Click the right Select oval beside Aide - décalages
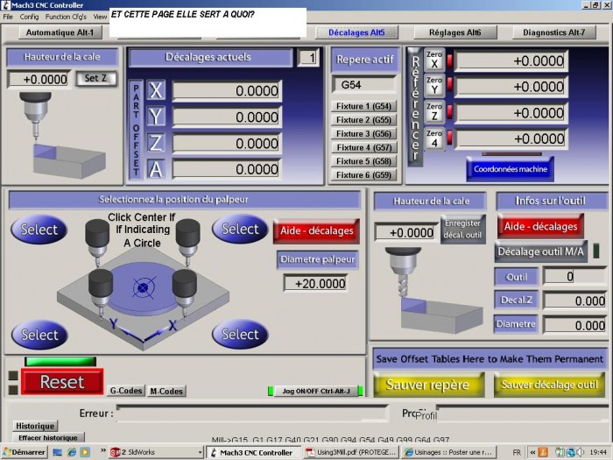The width and height of the screenshot is (613, 460). (x=240, y=229)
